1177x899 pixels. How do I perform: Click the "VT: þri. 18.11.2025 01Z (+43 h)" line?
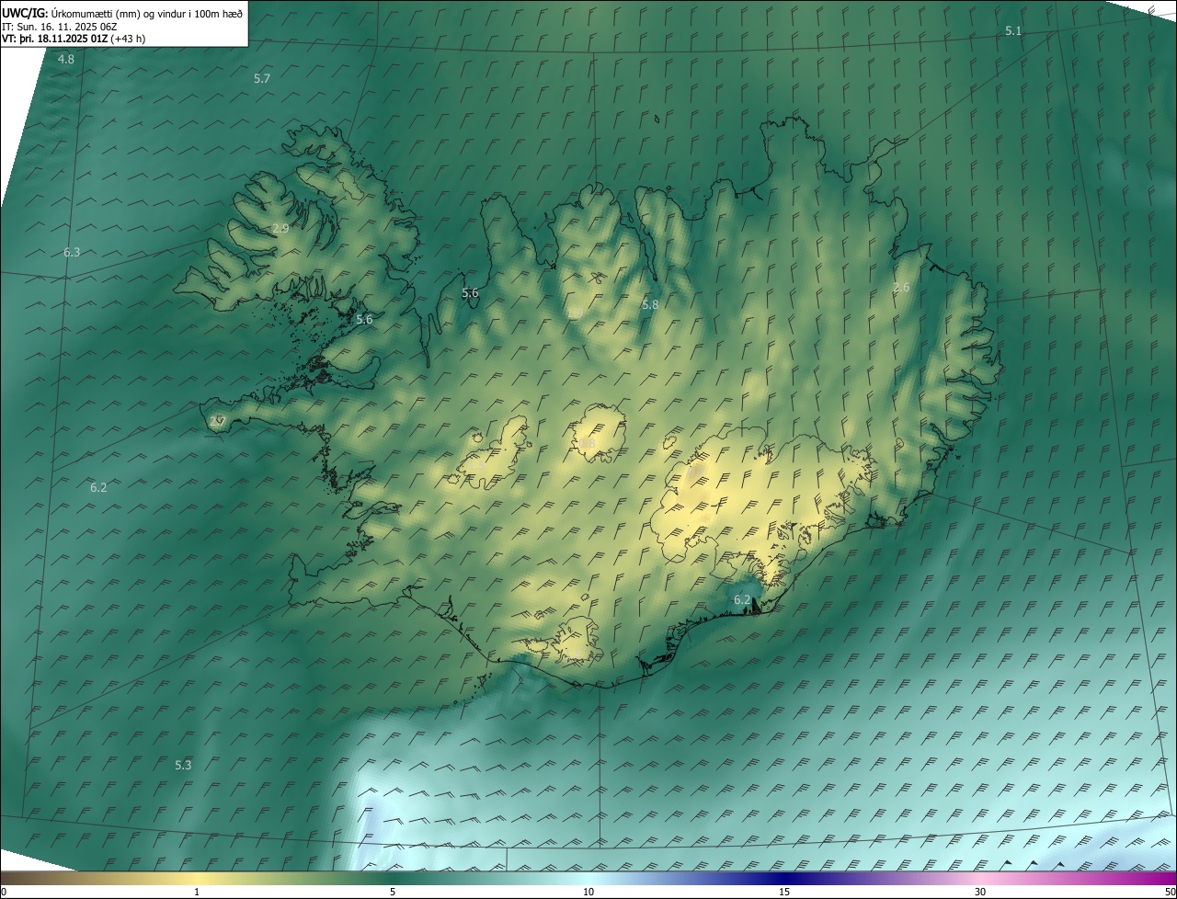coord(74,39)
